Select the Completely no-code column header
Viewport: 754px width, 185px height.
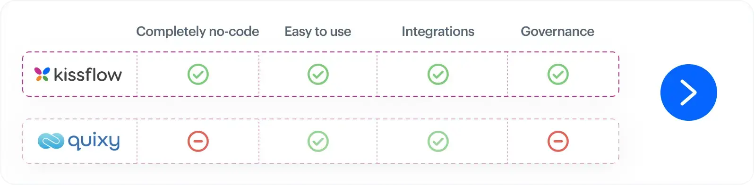(x=197, y=32)
